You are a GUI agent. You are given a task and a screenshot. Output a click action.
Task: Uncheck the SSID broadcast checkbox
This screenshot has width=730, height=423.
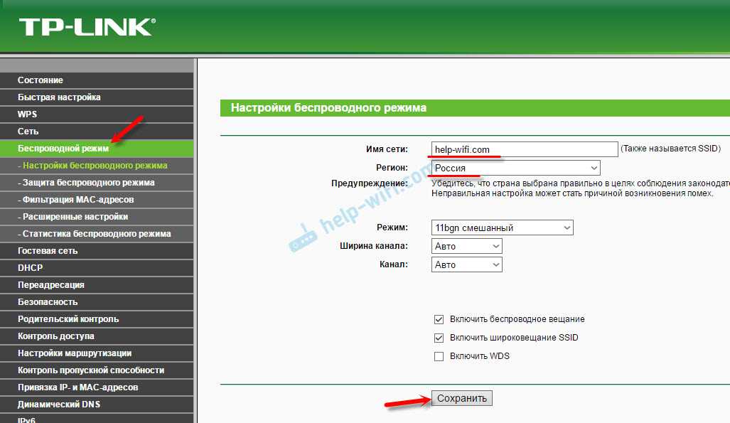(439, 338)
